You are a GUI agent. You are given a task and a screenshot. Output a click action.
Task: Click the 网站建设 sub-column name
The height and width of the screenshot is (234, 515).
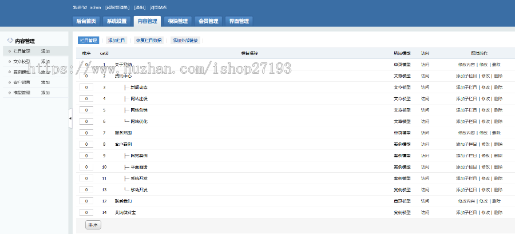(139, 99)
